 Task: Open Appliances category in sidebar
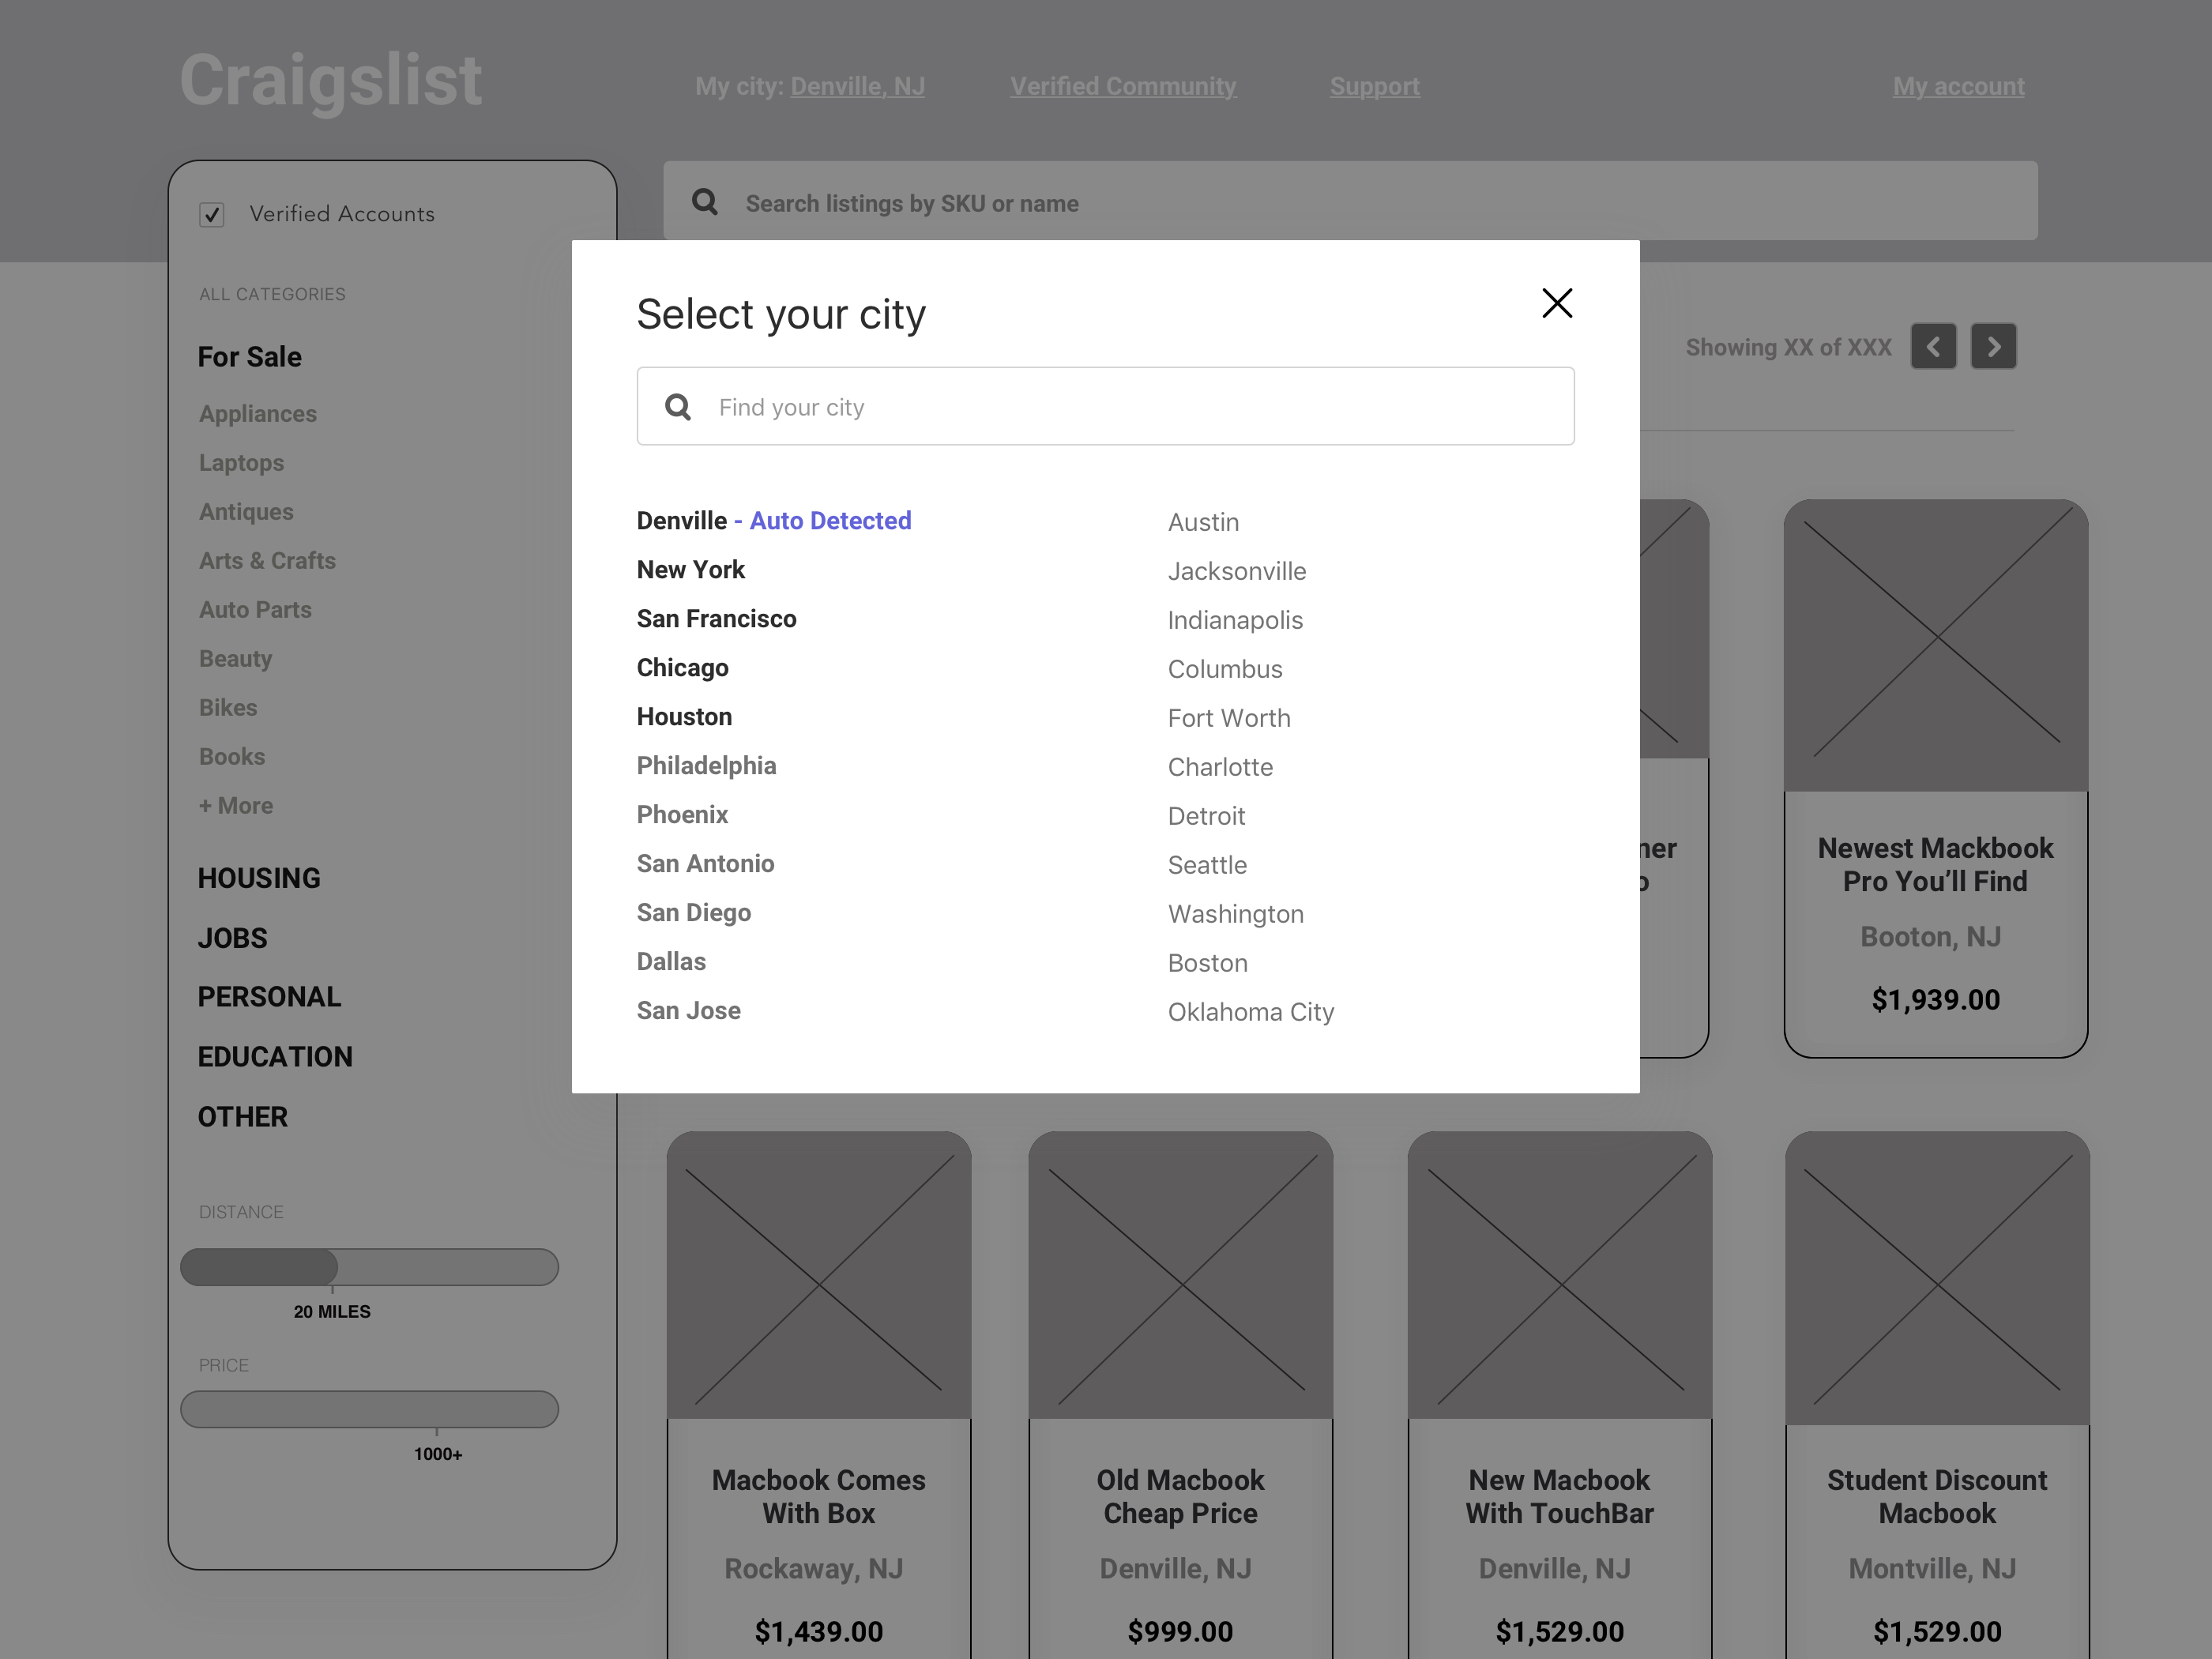tap(258, 414)
